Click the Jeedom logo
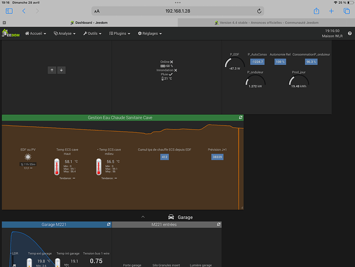 pyautogui.click(x=11, y=33)
